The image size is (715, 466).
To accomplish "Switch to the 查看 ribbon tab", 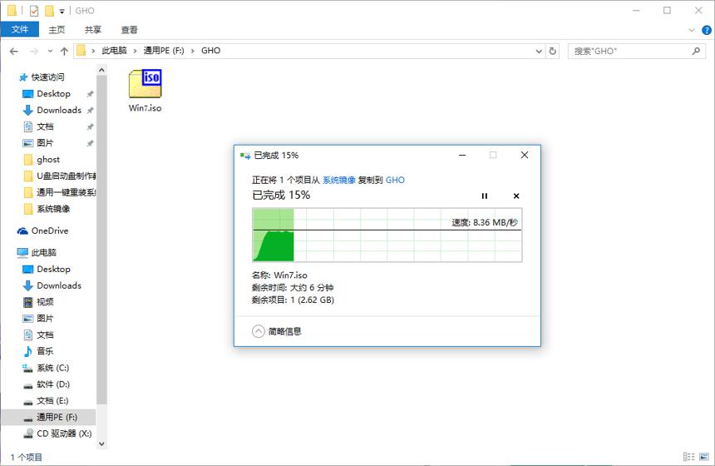I will pos(129,30).
